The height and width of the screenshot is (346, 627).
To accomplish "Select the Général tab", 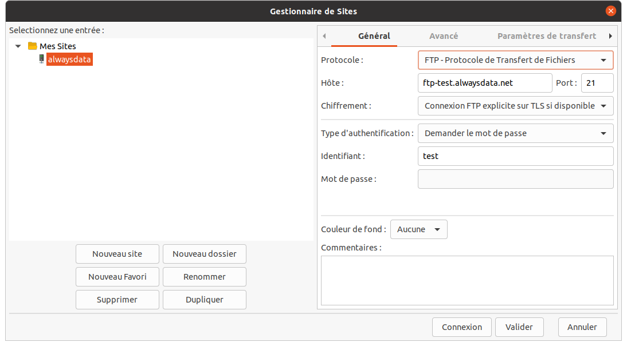I will (374, 35).
